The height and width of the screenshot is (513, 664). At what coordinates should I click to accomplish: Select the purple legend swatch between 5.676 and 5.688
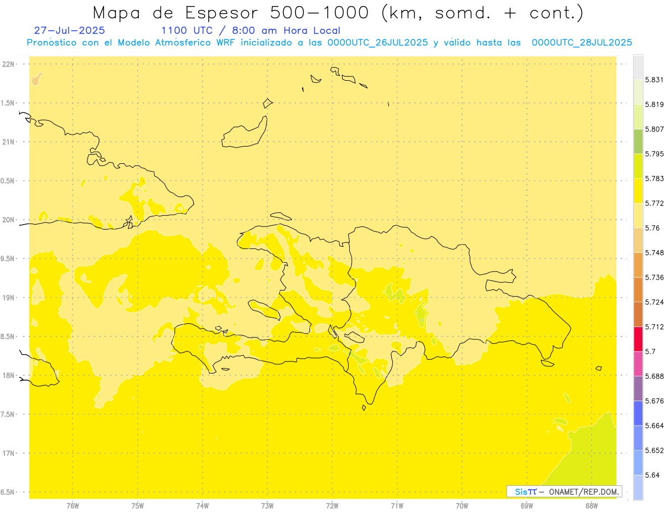[x=638, y=388]
